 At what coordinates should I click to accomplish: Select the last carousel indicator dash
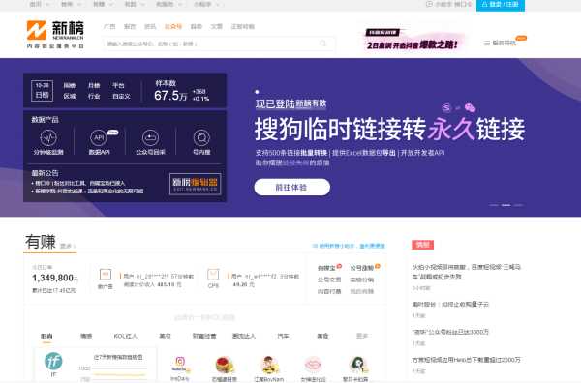coord(518,205)
